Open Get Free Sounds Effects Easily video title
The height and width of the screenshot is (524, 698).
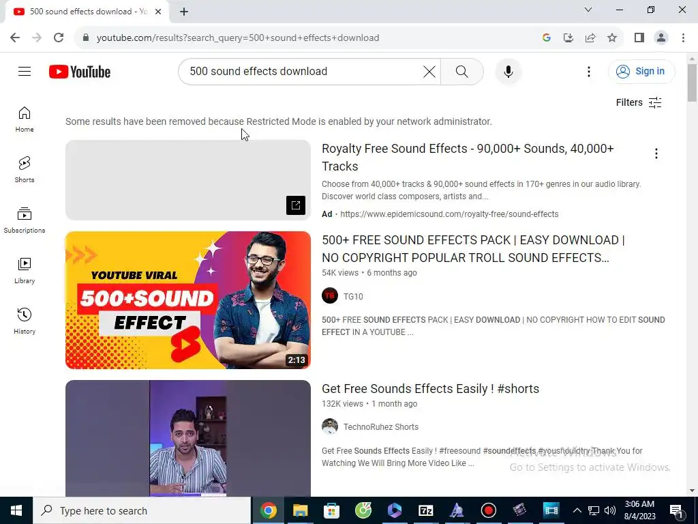point(430,388)
